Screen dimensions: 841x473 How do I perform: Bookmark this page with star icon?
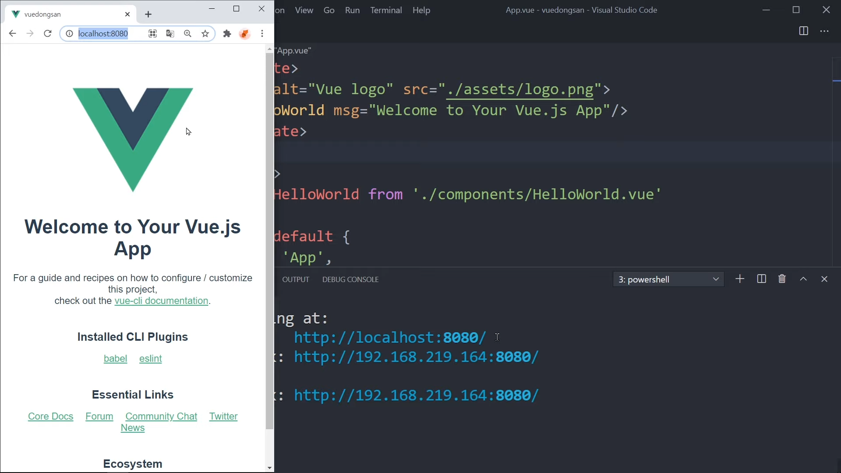click(205, 34)
